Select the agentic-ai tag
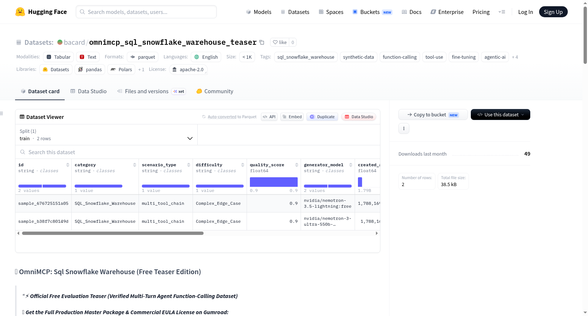Screen dimensions: 588x316 (x=495, y=57)
